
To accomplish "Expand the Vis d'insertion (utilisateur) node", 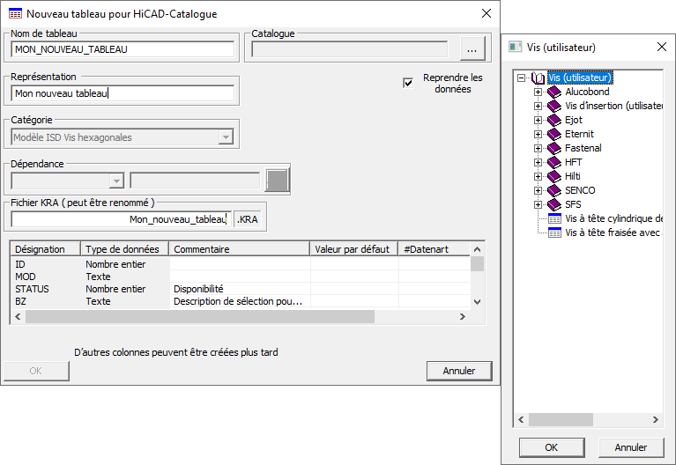I will pyautogui.click(x=538, y=106).
